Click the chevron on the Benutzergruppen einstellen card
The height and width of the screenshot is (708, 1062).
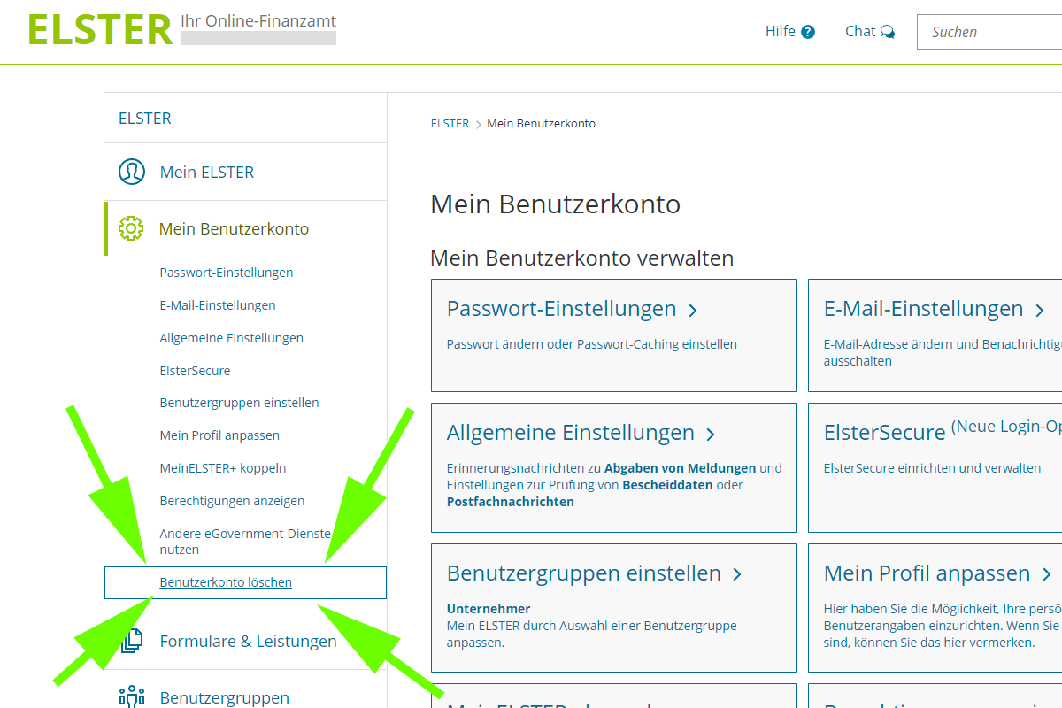coord(737,575)
